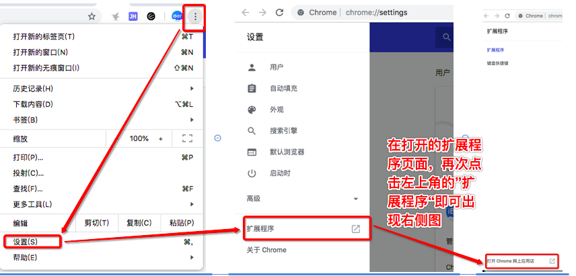Open 自动填充 via its clipboard icon
Viewport: 576px width, 276px height.
click(x=252, y=89)
